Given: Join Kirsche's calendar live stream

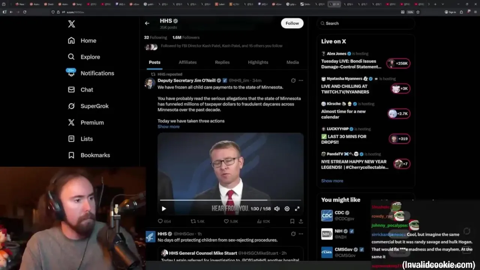Looking at the screenshot, I should [x=343, y=114].
